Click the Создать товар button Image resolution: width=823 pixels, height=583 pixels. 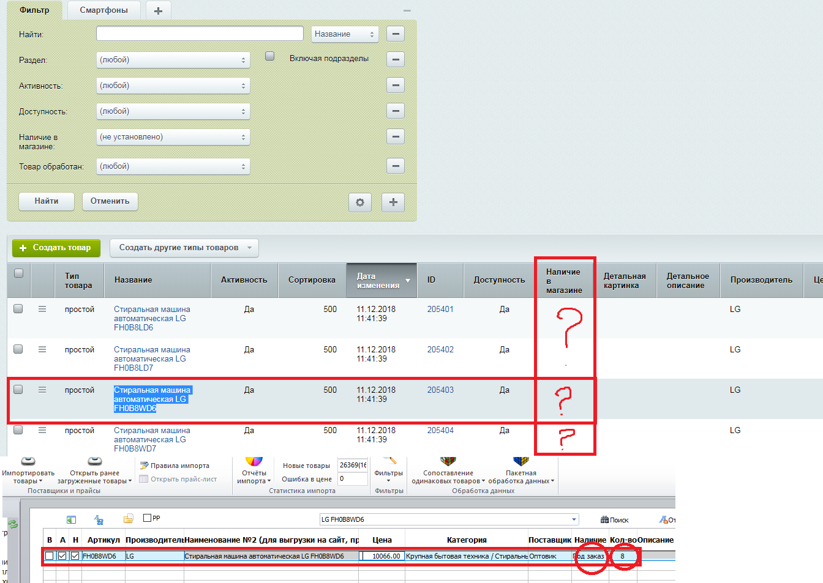click(56, 248)
